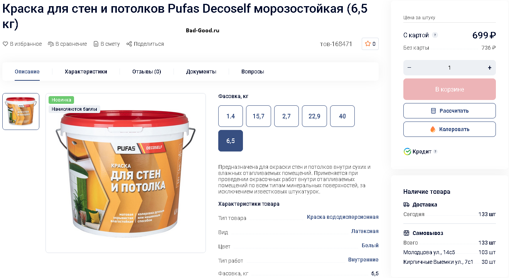
Task: Click the Колеровать tinting button
Action: (x=450, y=129)
